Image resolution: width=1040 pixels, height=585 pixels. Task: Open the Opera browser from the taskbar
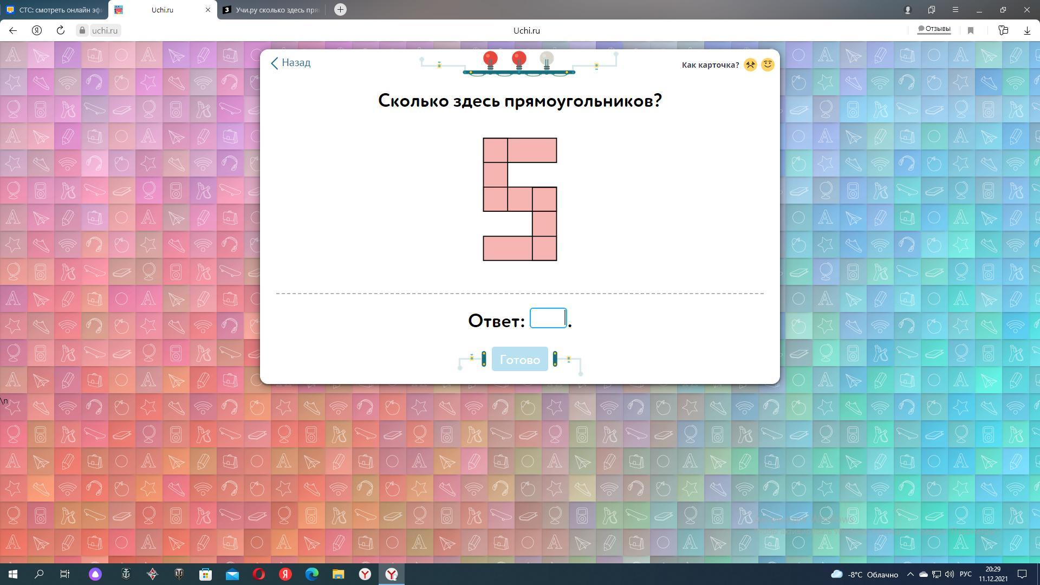(259, 574)
